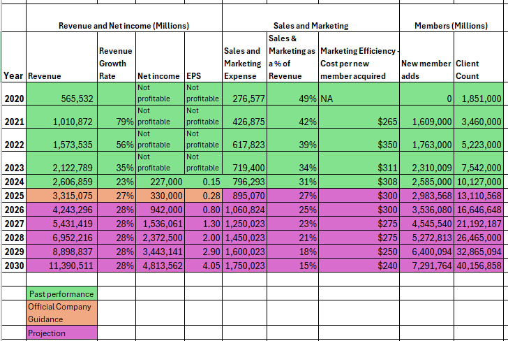This screenshot has height=341, width=508.
Task: Select the 56% revenue growth rate cell
Action: pos(117,140)
